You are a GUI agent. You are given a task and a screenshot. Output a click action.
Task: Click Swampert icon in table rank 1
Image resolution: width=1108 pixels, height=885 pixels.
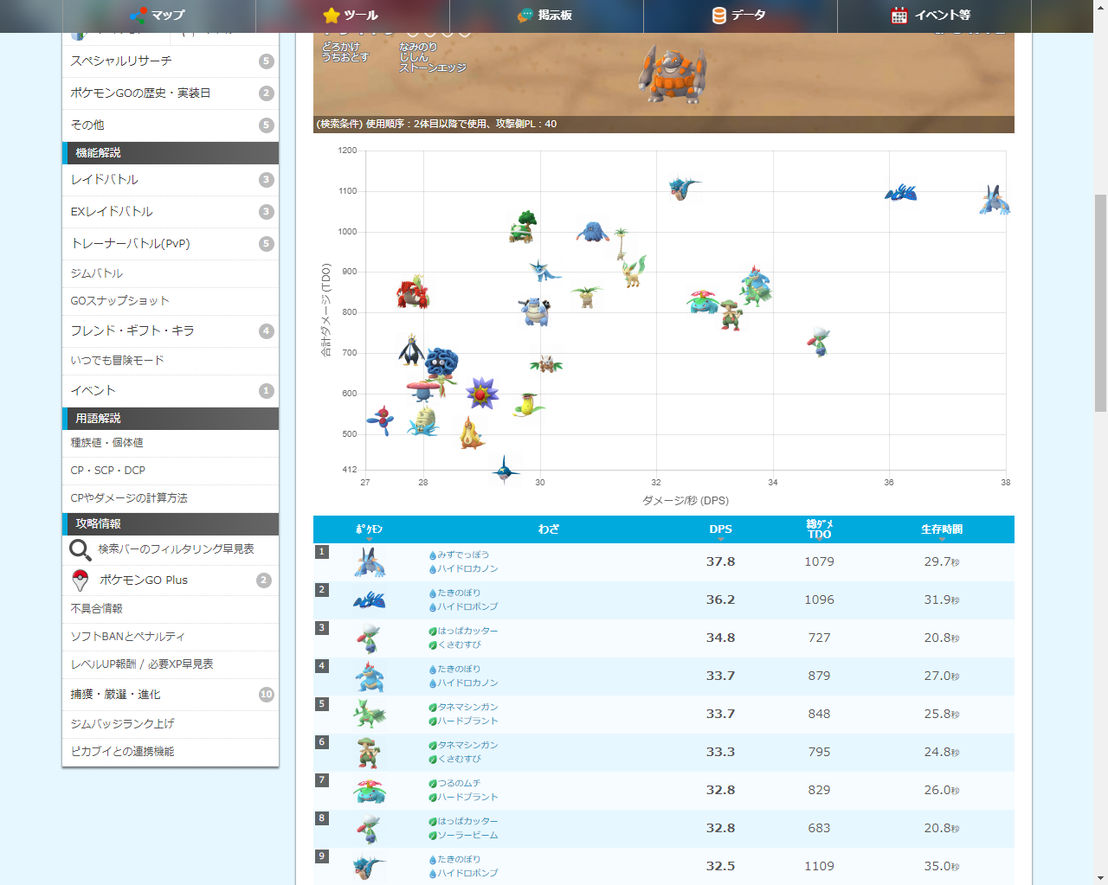(x=370, y=562)
